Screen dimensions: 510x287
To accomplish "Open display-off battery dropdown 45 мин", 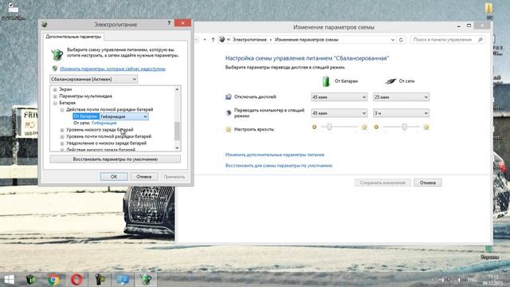I will point(339,97).
